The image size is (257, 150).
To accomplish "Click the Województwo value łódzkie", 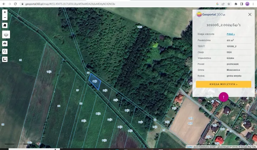I will pos(231,58).
